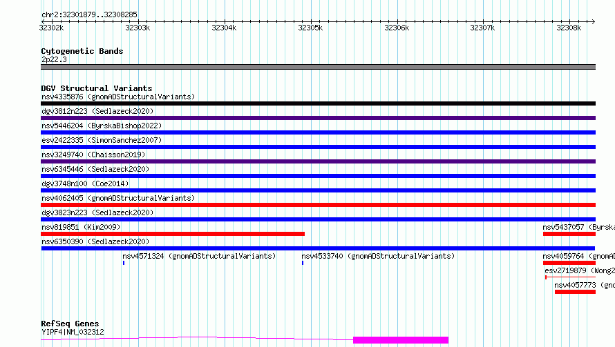Click the 32304k ruler tick label
Image resolution: width=615 pixels, height=347 pixels.
(224, 28)
